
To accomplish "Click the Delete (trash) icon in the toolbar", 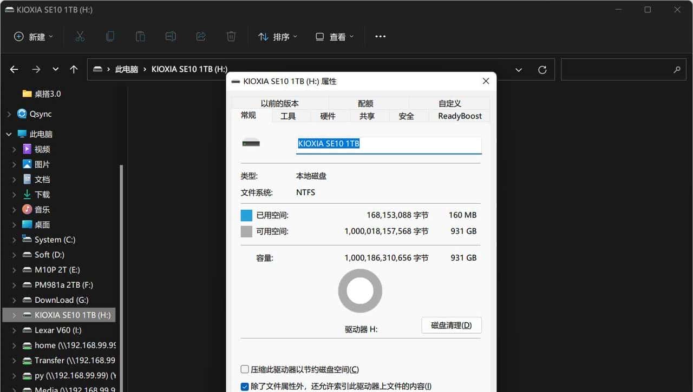I will click(231, 36).
